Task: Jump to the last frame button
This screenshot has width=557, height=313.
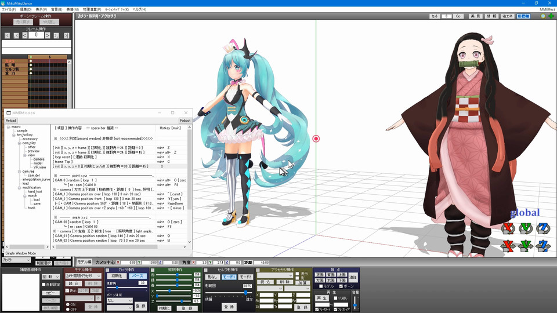Action: click(x=66, y=35)
